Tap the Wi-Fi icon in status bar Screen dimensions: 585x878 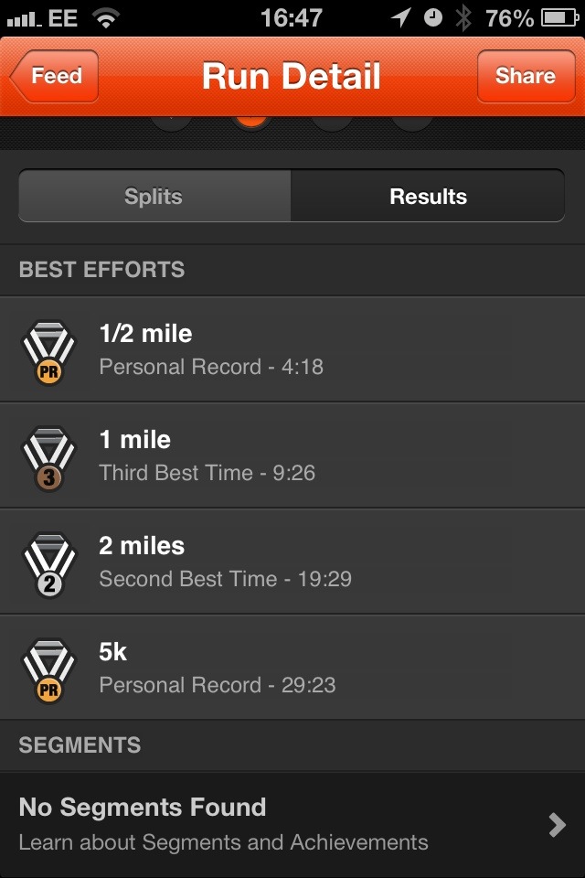coord(107,17)
